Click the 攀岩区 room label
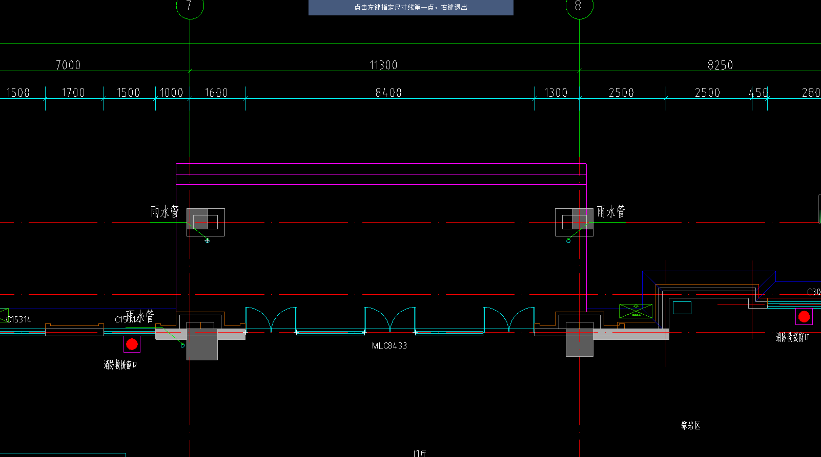 691,425
